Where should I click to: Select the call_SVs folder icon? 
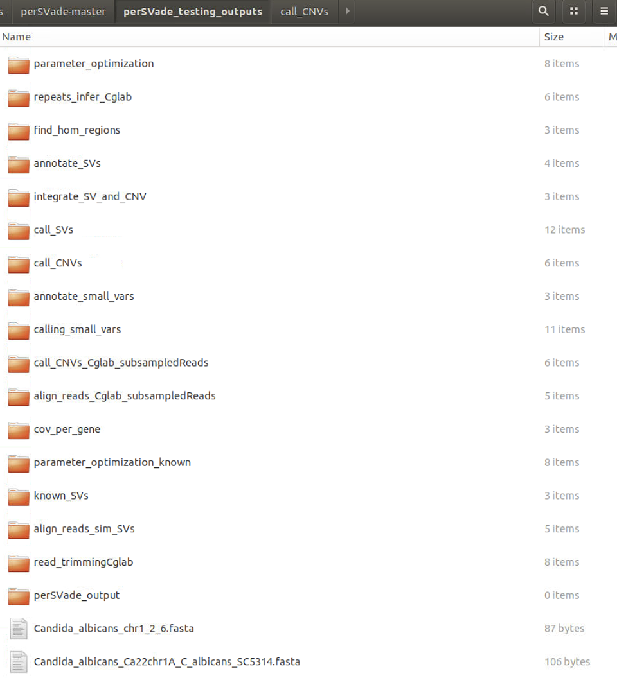click(19, 230)
